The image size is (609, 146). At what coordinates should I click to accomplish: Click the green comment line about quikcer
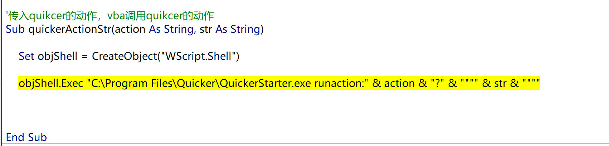(x=110, y=16)
